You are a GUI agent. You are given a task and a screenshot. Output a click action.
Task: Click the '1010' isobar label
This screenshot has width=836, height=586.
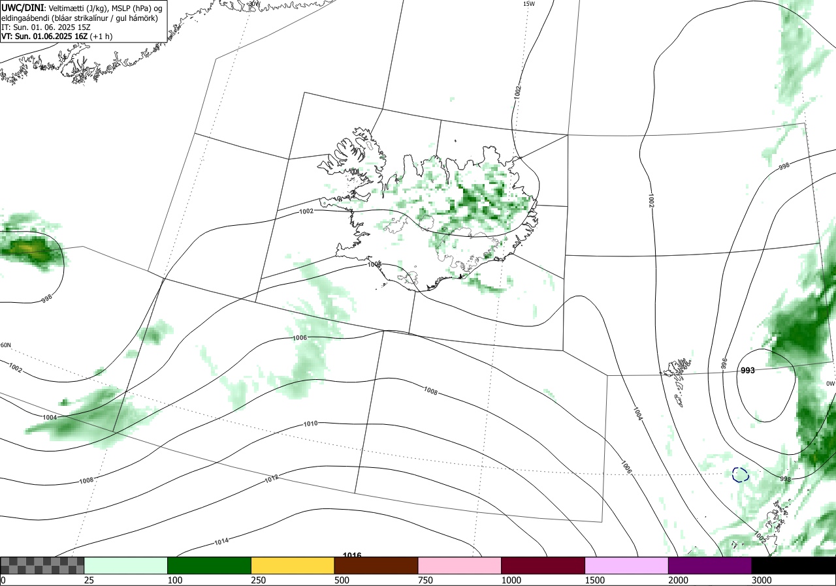click(x=310, y=424)
